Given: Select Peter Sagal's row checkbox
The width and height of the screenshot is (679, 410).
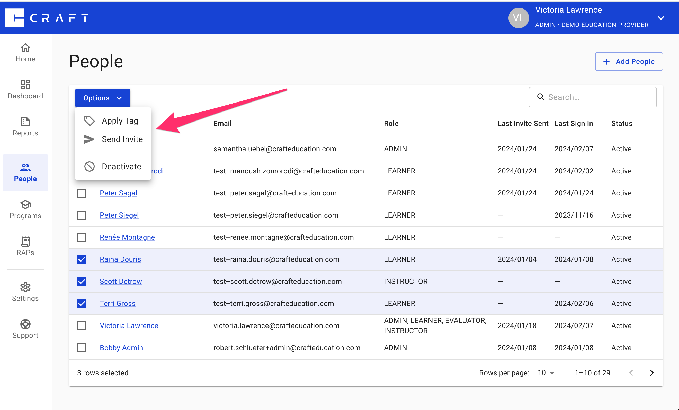Looking at the screenshot, I should point(82,193).
